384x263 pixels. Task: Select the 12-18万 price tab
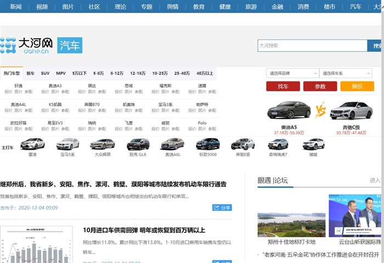tap(138, 73)
